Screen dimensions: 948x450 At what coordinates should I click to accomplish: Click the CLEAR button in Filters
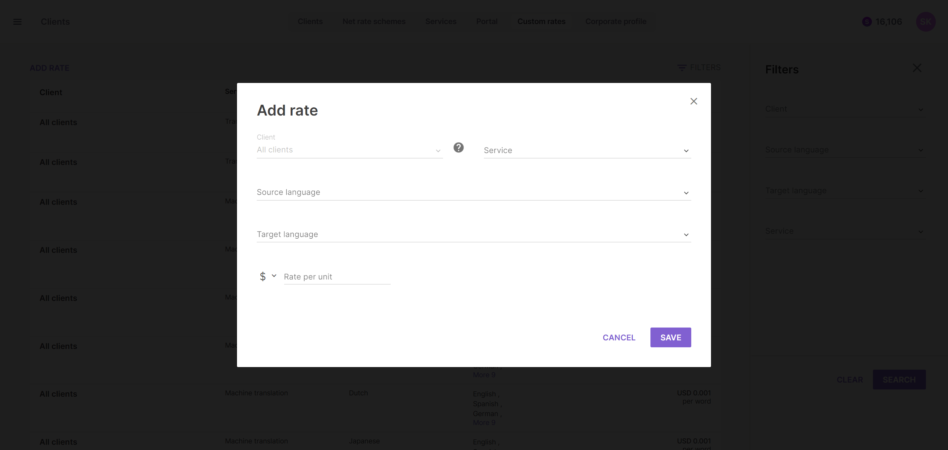coord(849,380)
